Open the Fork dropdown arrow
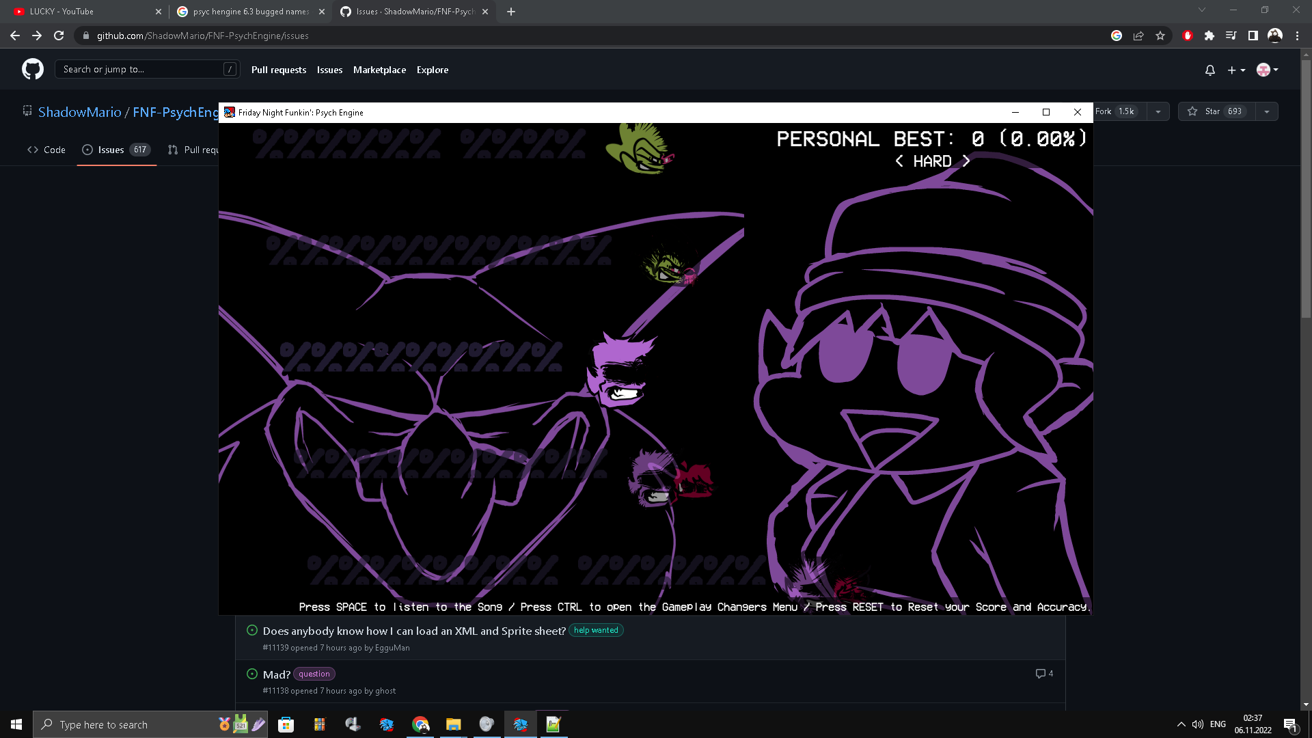1312x738 pixels. point(1157,111)
